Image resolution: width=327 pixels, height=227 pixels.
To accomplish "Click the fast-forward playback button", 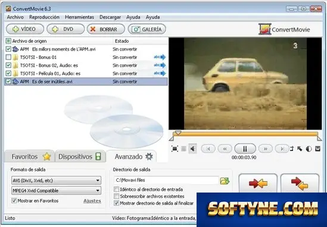I will click(x=265, y=149).
